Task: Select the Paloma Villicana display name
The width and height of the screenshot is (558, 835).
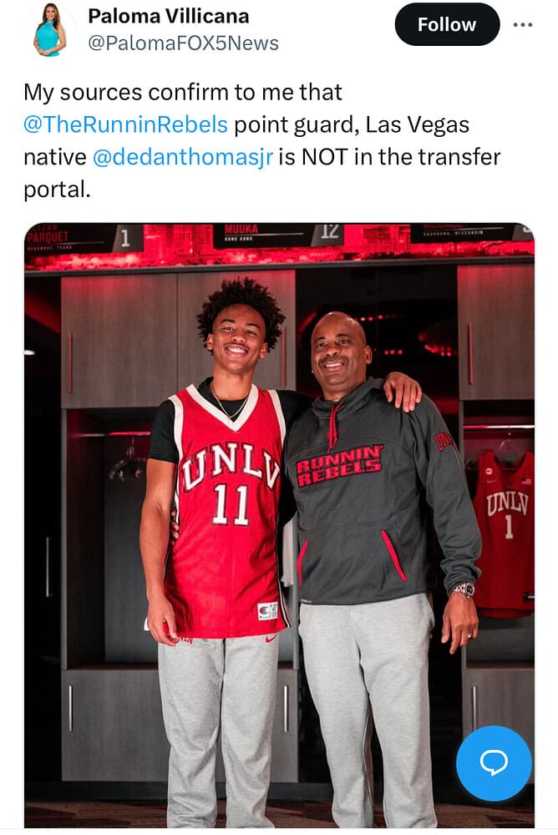Action: tap(169, 16)
